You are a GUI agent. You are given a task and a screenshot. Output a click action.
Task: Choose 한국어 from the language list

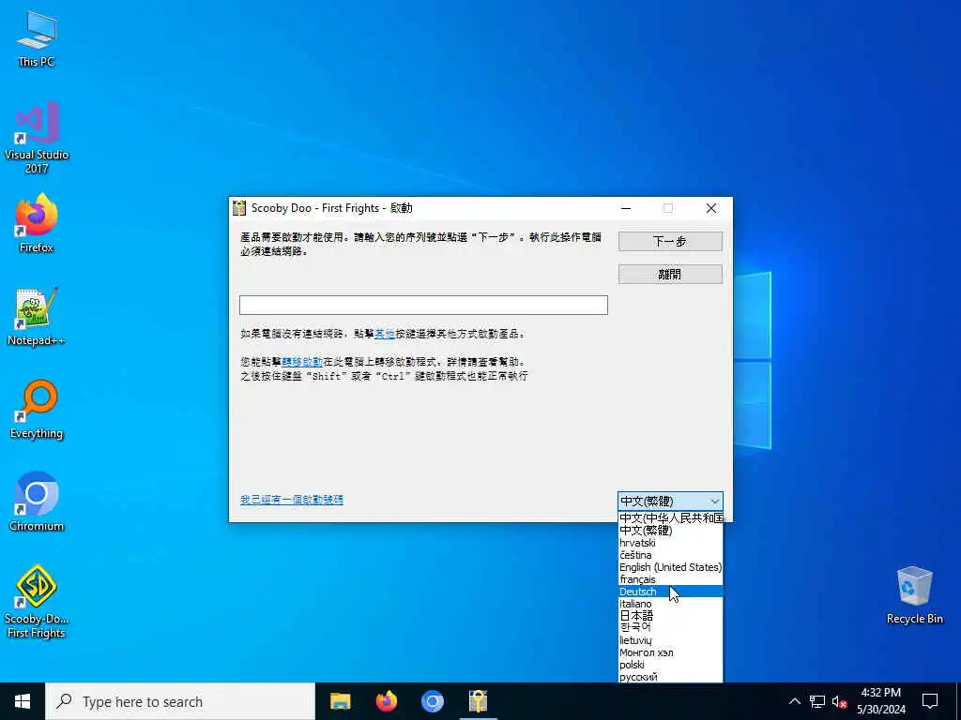(670, 628)
